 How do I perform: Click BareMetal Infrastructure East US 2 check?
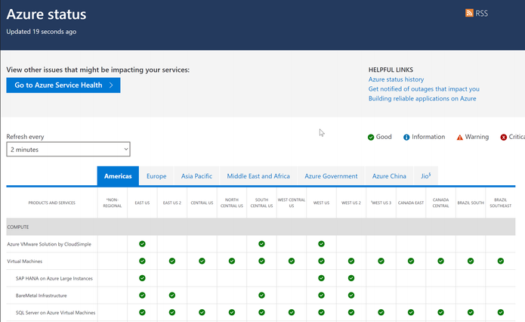[x=172, y=296]
